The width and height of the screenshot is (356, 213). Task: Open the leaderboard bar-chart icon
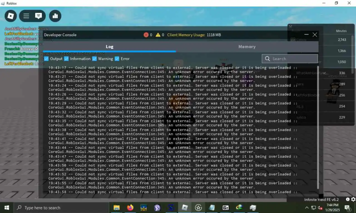point(55,16)
